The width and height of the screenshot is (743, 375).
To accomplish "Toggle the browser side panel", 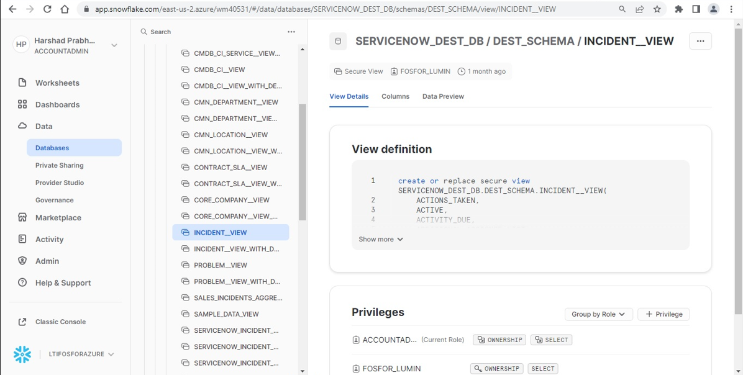I will point(696,9).
